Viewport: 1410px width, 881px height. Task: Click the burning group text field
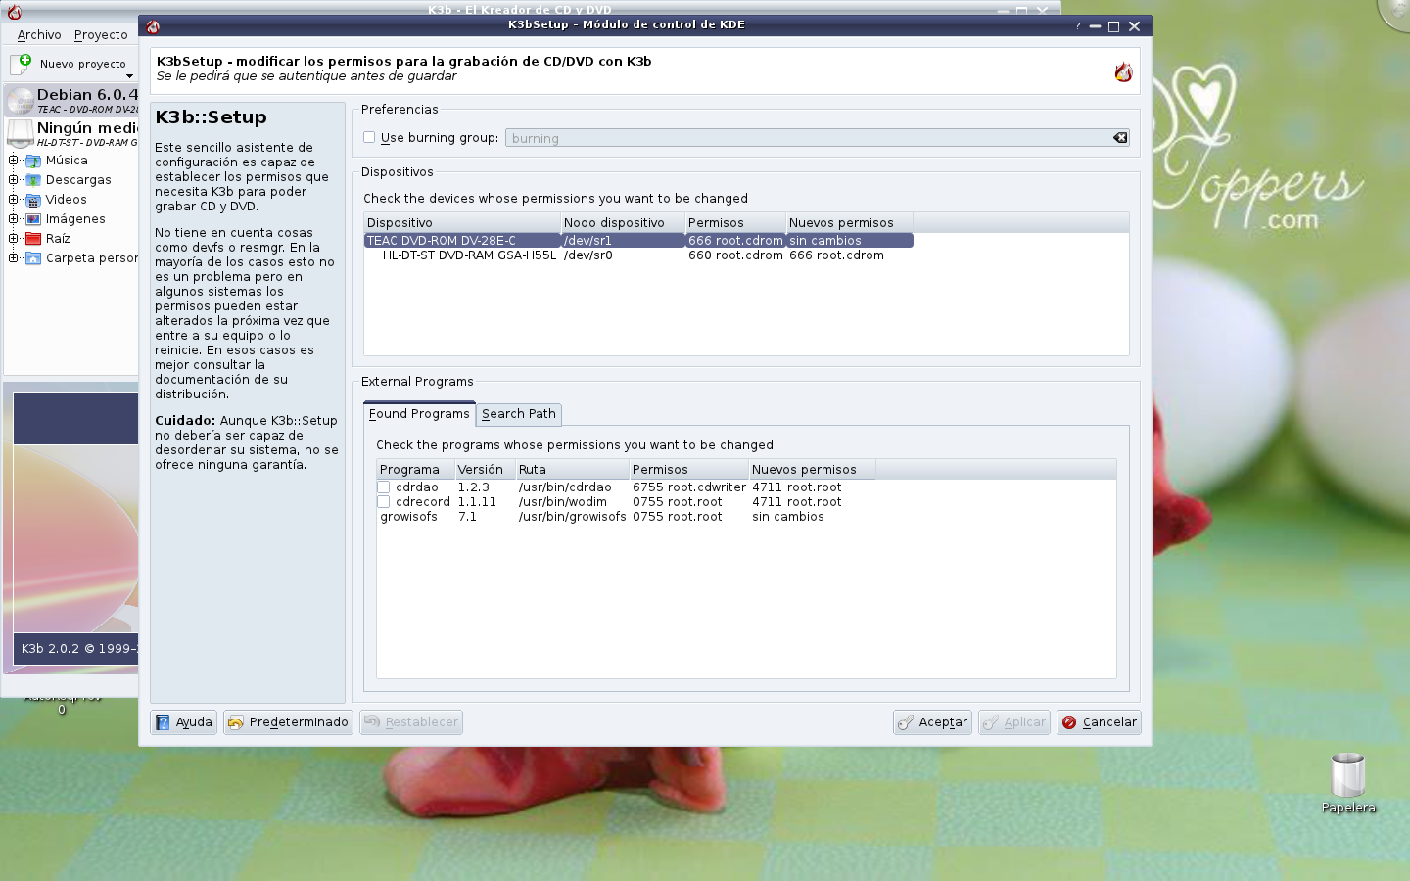(808, 138)
